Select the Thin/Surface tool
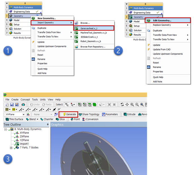Image resolution: width=194 pixels, height=175 pixels. 14,119
